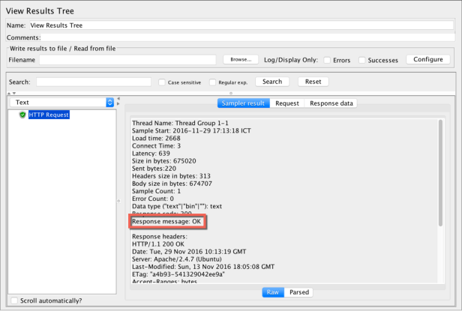Enable the Successes checkbox
The image size is (462, 311).
tap(362, 60)
